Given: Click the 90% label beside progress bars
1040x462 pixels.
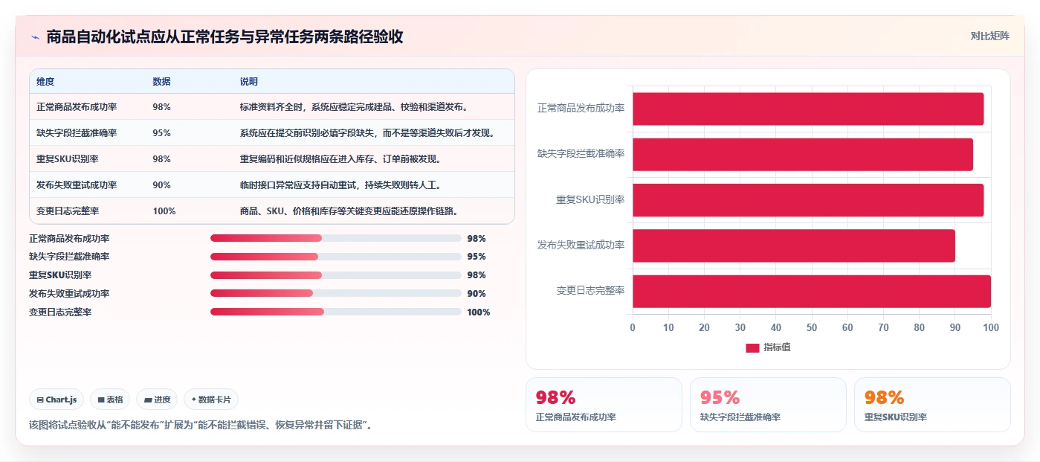Looking at the screenshot, I should click(477, 294).
